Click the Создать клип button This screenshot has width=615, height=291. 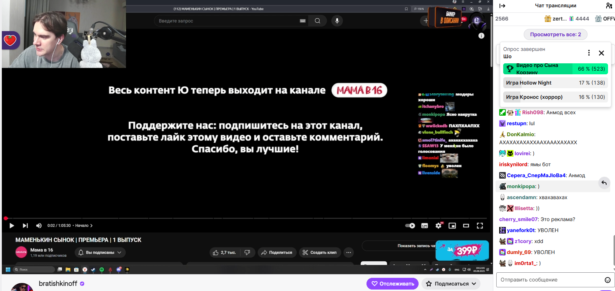(x=320, y=253)
